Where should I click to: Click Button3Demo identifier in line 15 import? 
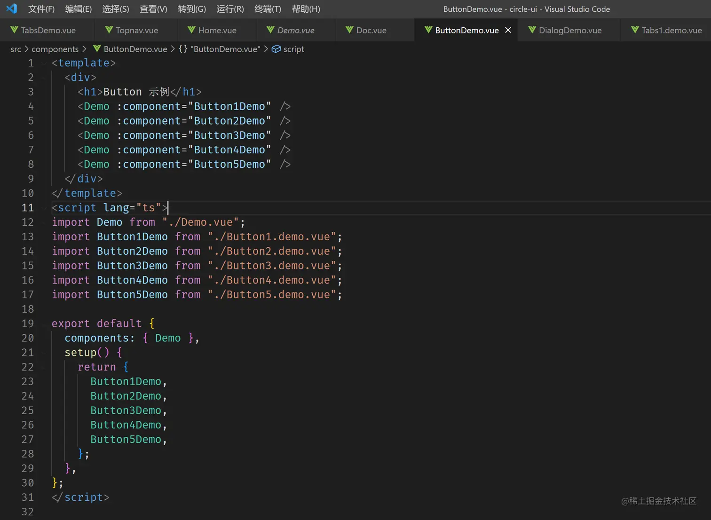132,266
